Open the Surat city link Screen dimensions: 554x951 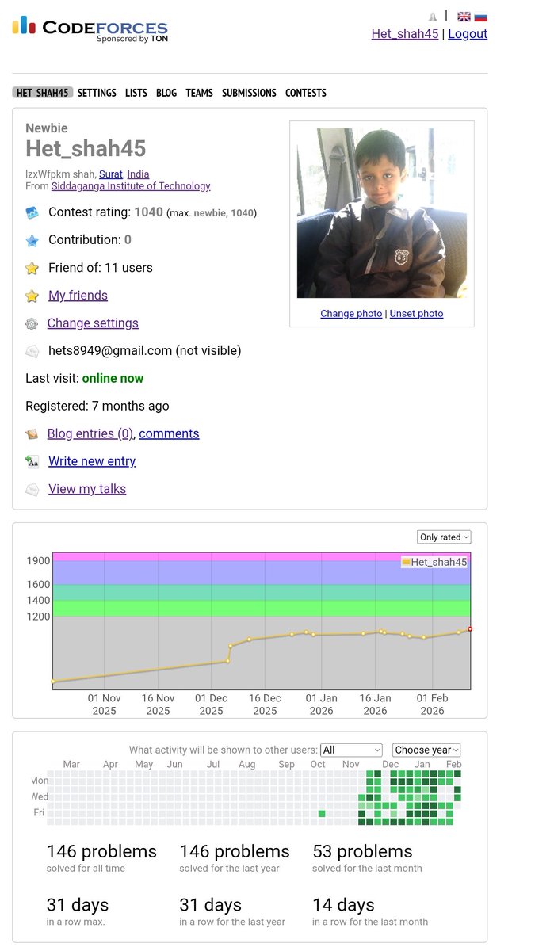coord(111,174)
